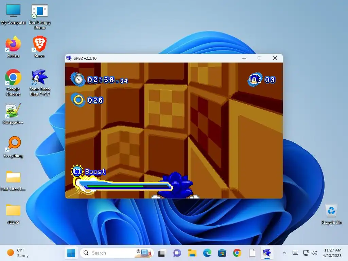Click the taskbar Search box

point(117,253)
